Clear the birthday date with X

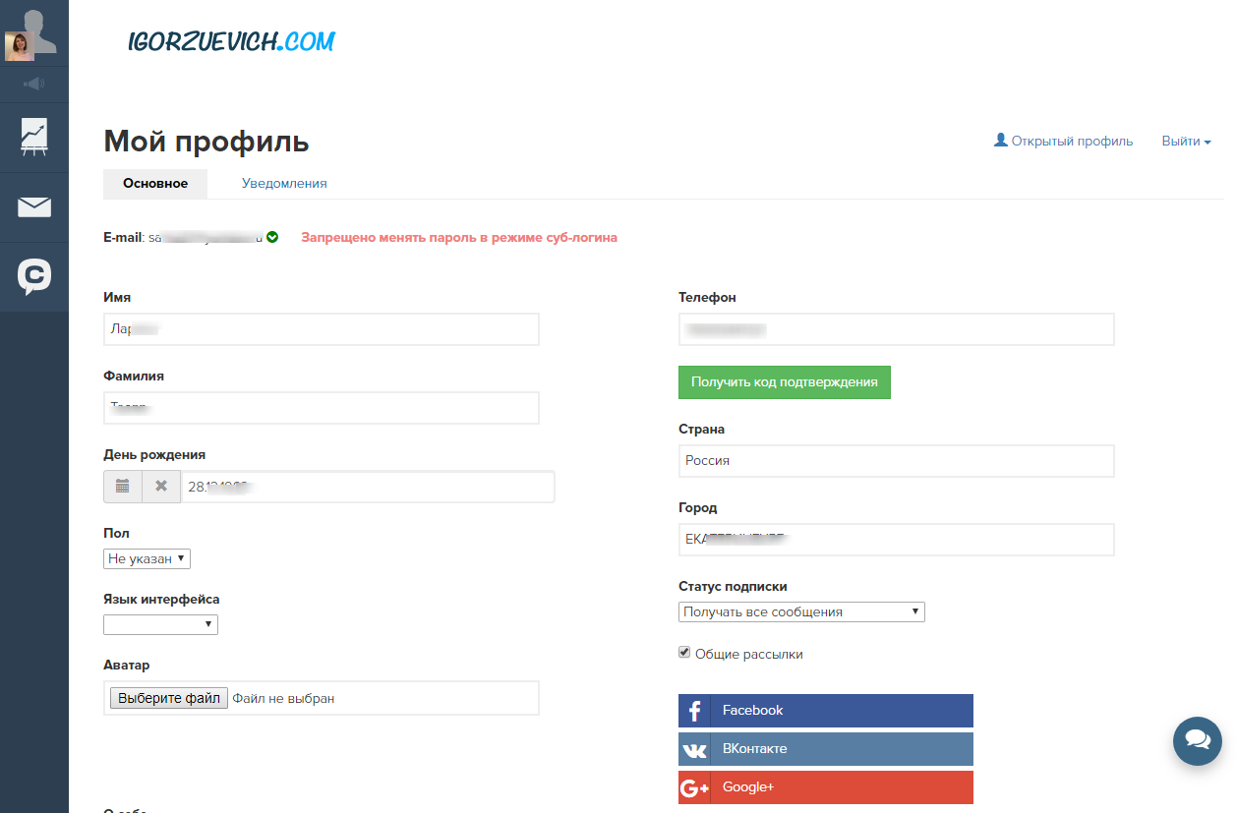[161, 487]
